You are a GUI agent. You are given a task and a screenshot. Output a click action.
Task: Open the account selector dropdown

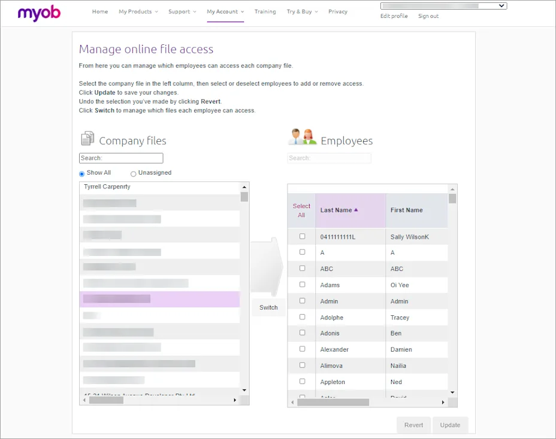[443, 5]
